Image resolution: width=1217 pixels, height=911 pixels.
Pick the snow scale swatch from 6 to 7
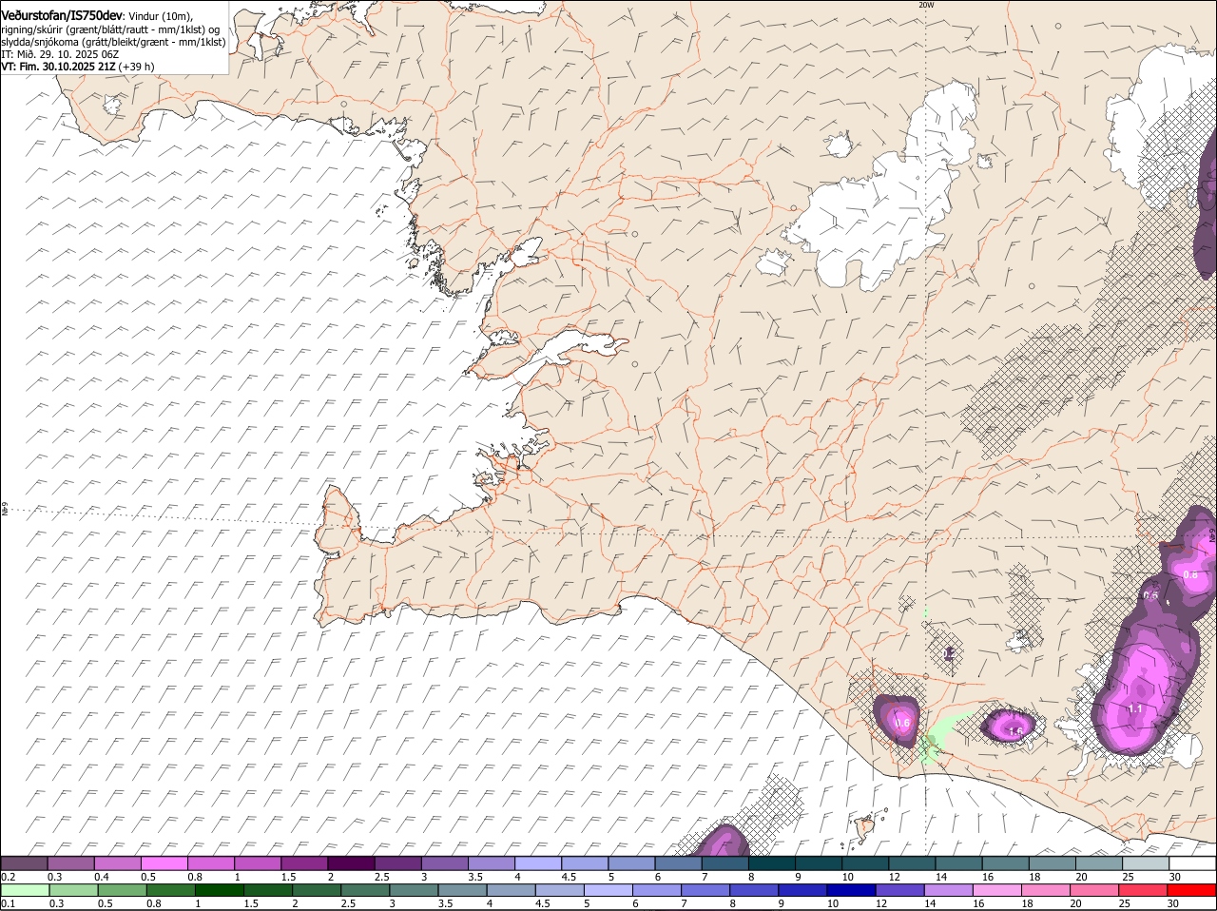[x=680, y=863]
